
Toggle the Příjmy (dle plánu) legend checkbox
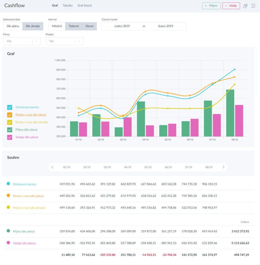pyautogui.click(x=10, y=130)
